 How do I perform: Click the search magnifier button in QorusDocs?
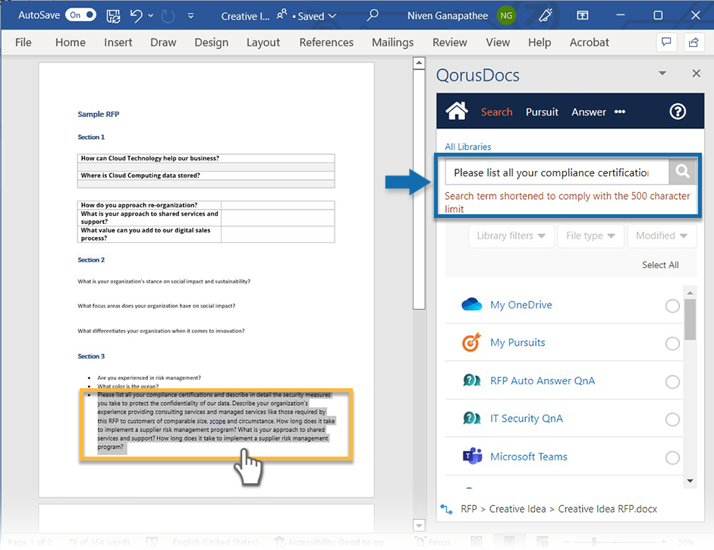click(x=682, y=172)
